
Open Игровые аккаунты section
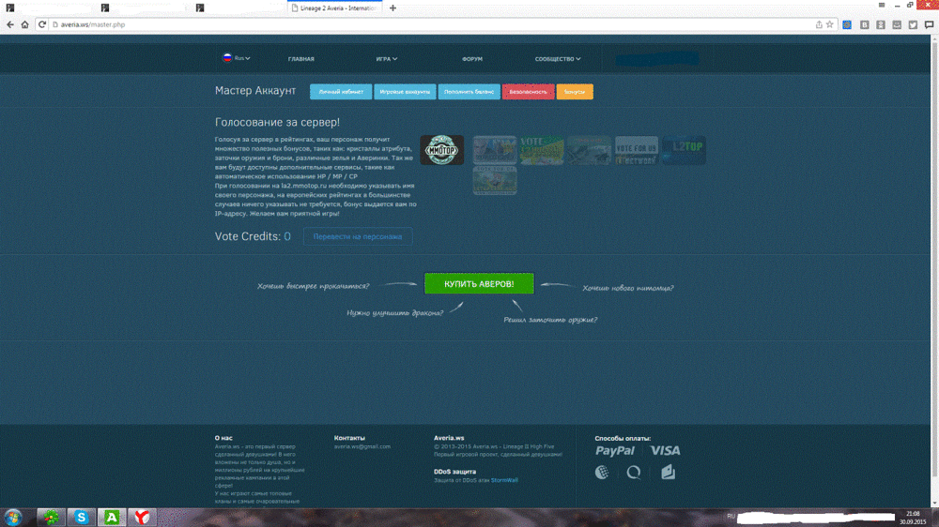[x=405, y=92]
